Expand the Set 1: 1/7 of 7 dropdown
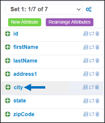Screen dimensions: 105x123 coord(44,9)
